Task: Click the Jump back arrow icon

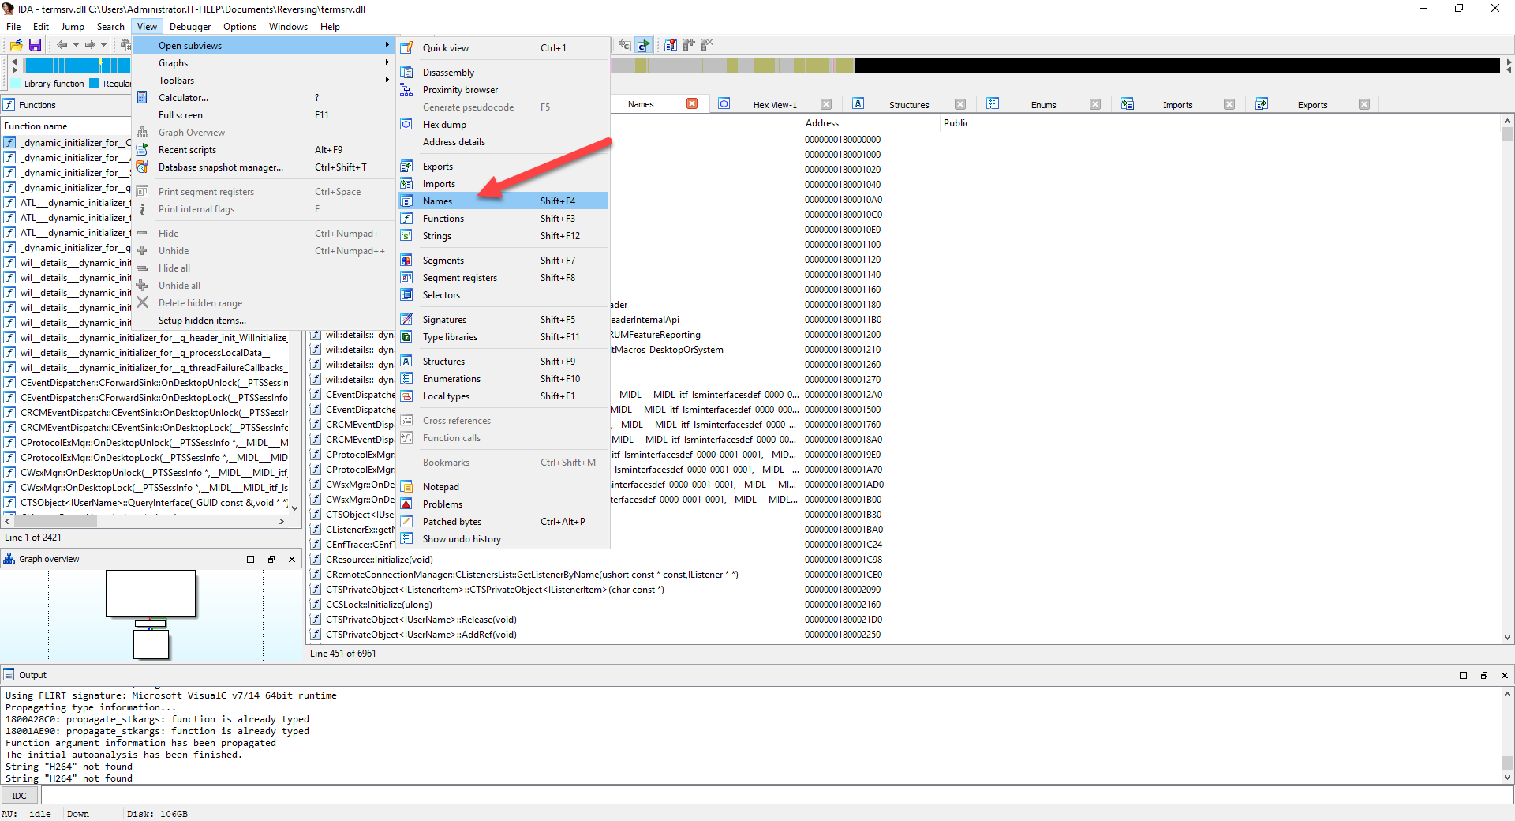Action: tap(62, 45)
